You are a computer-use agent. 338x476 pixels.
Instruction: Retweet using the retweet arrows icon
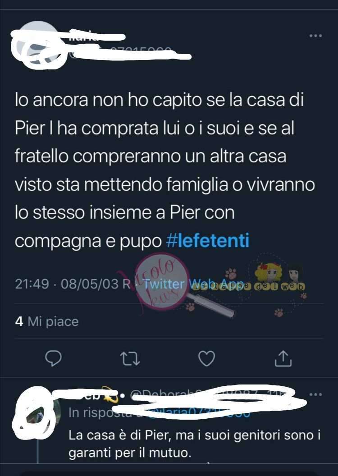[x=130, y=358]
